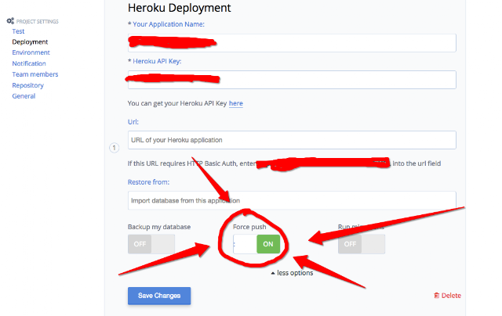This screenshot has height=316, width=502.
Task: Focus the Heroku API Key field
Action: (x=292, y=80)
